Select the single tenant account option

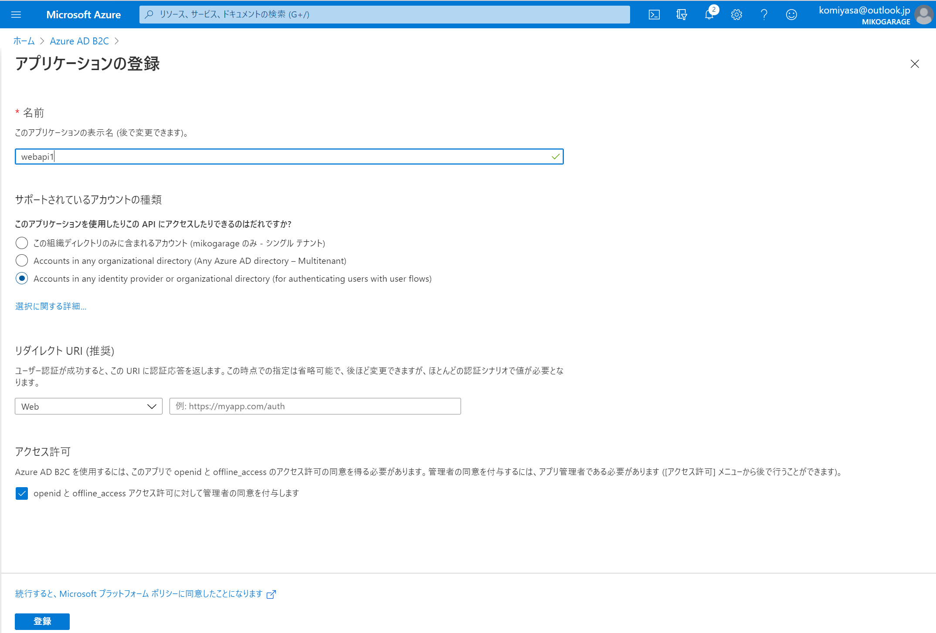[22, 243]
